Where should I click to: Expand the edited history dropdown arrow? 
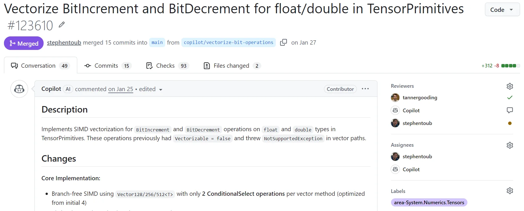pos(161,90)
